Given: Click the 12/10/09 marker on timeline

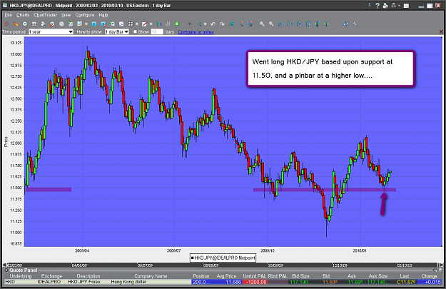Looking at the screenshot, I should (340, 265).
